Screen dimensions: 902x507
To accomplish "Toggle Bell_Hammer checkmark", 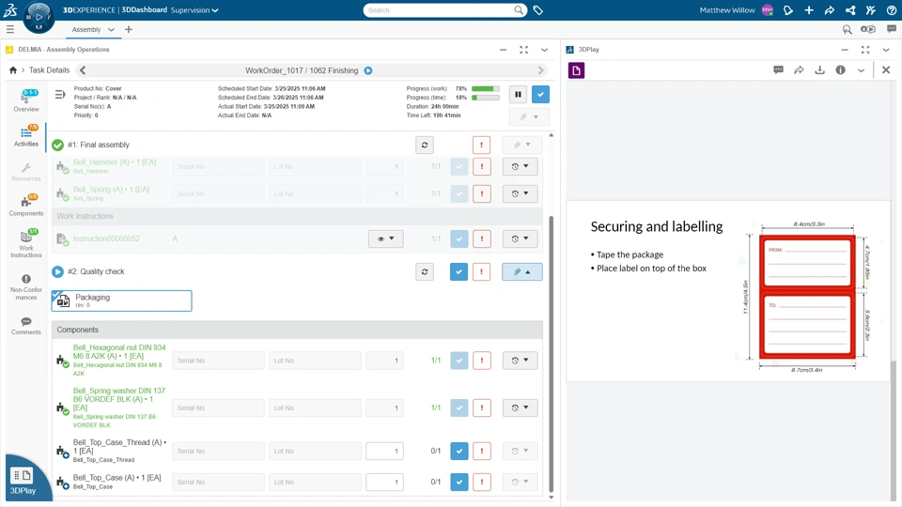I will (459, 167).
